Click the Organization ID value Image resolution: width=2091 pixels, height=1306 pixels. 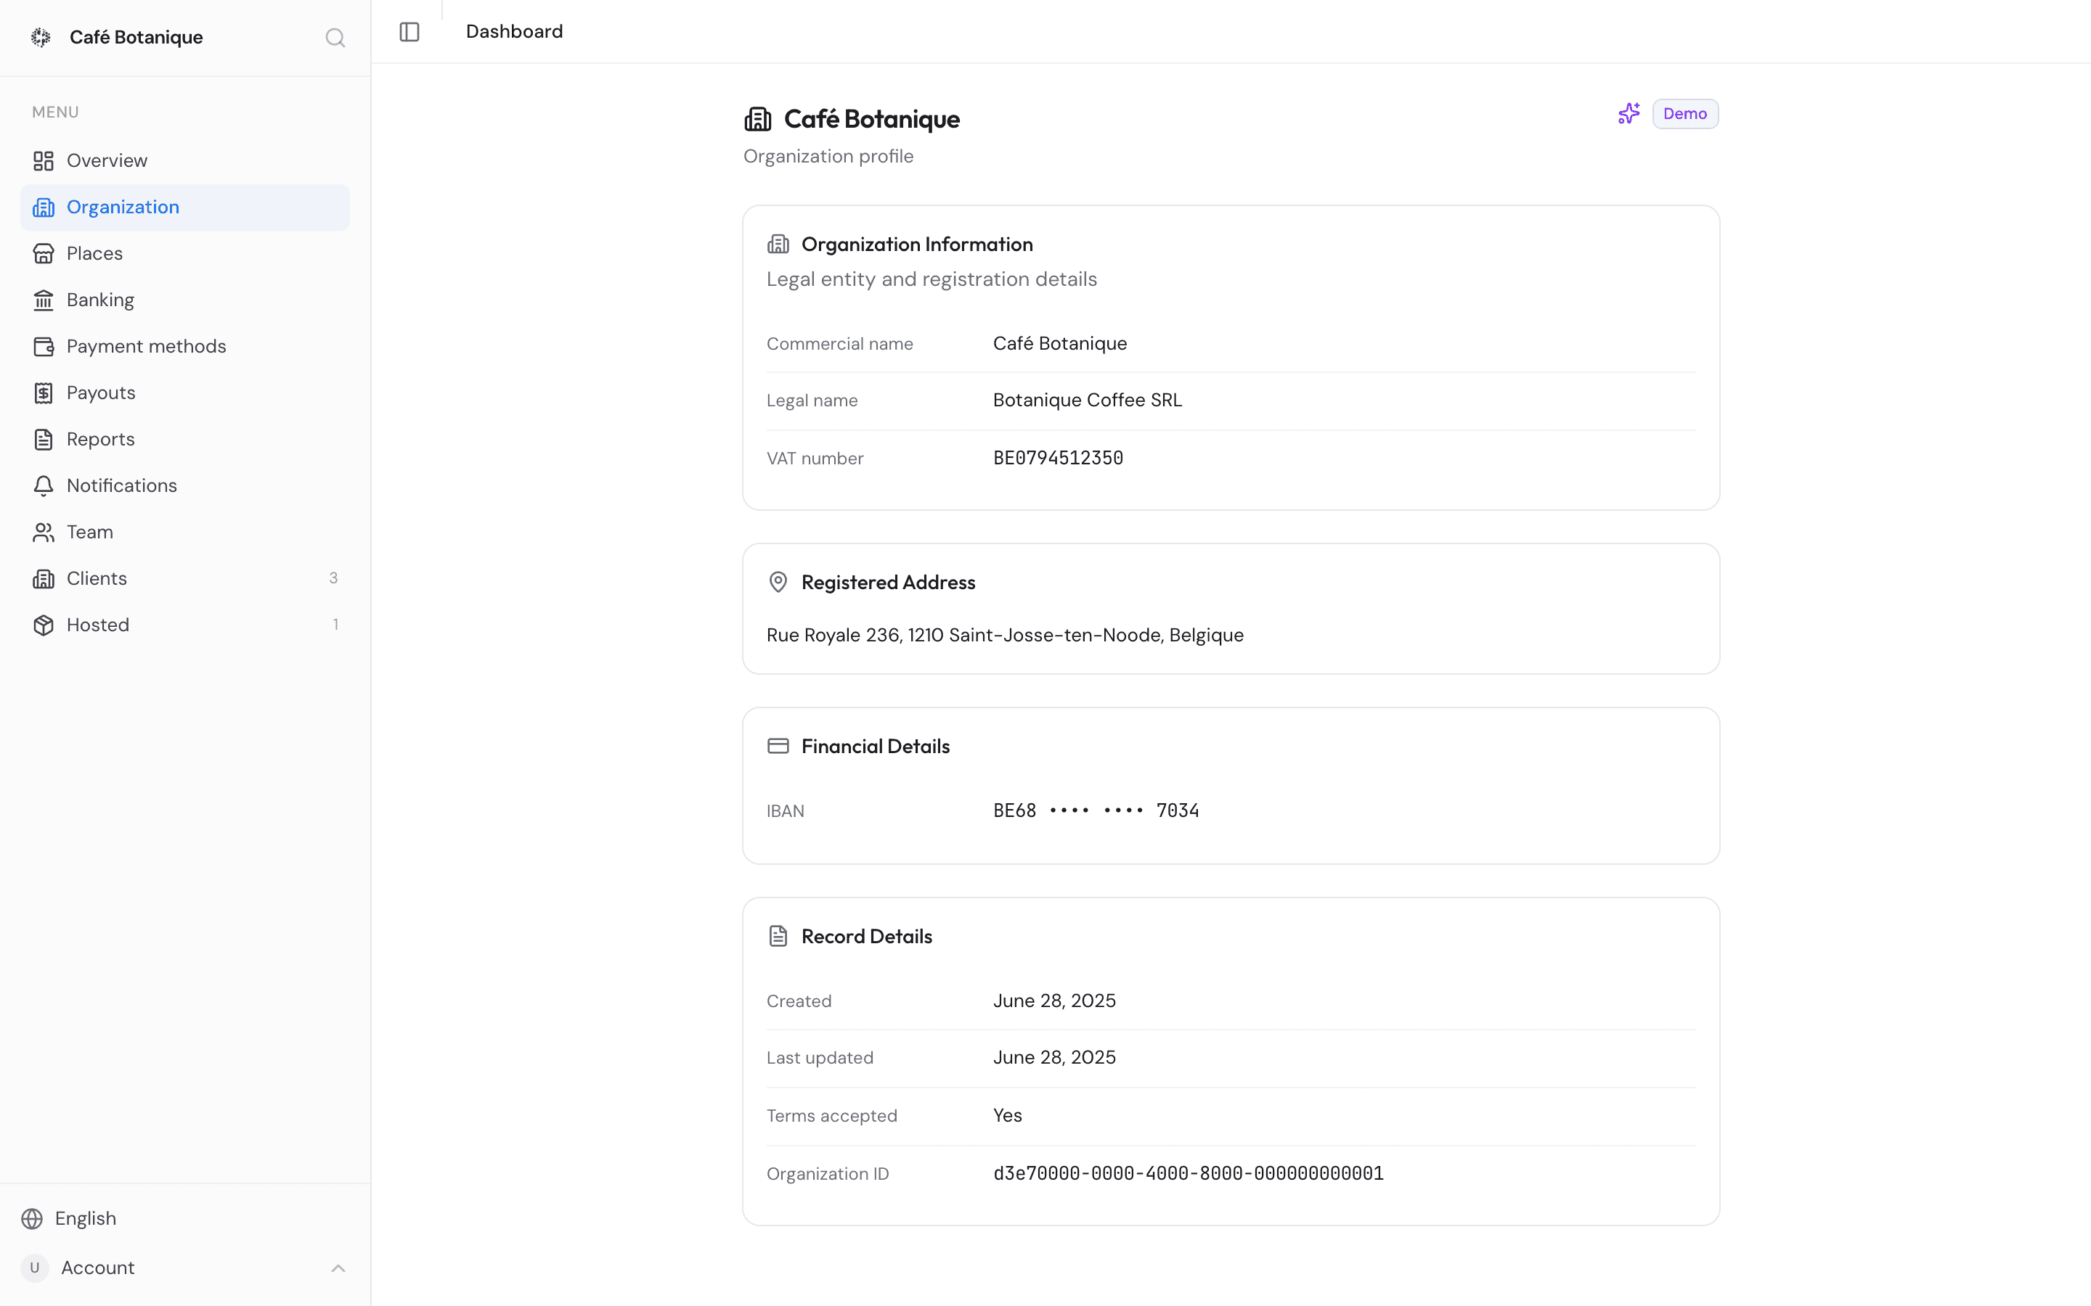1188,1174
